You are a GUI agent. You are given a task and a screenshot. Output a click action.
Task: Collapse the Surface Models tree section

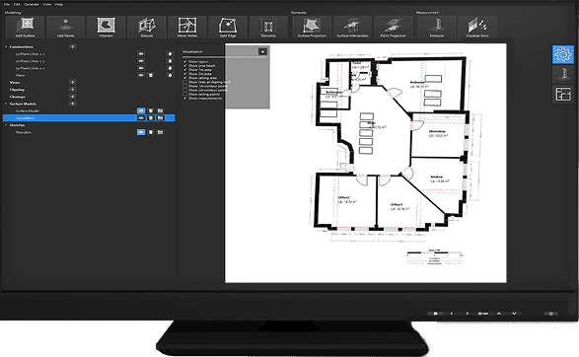(6, 104)
